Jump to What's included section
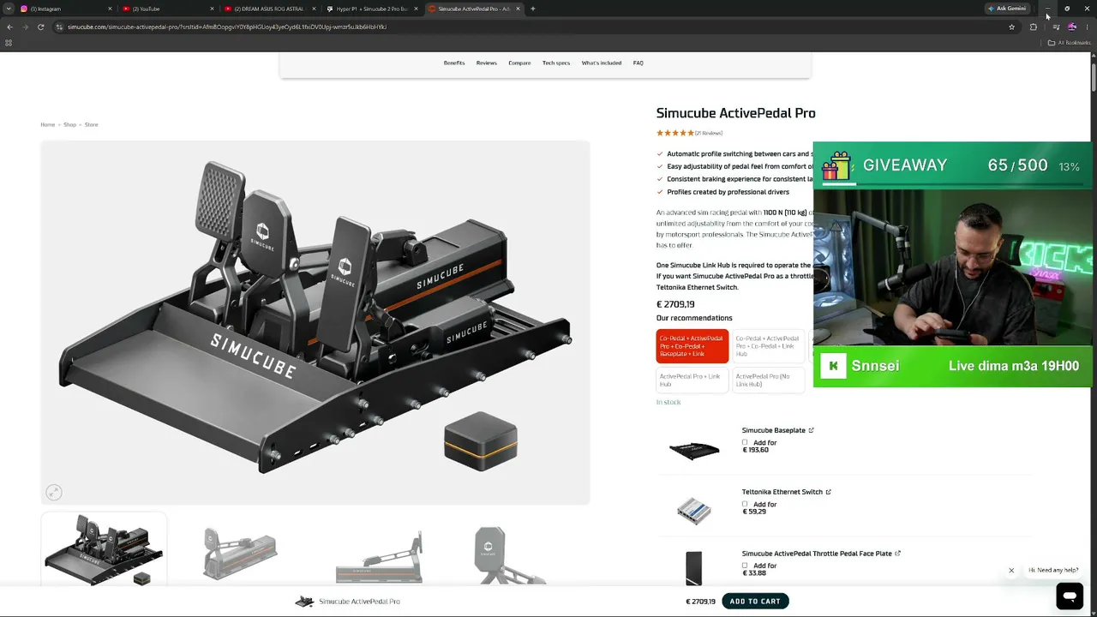Screen dimensions: 1097x617 pos(602,63)
